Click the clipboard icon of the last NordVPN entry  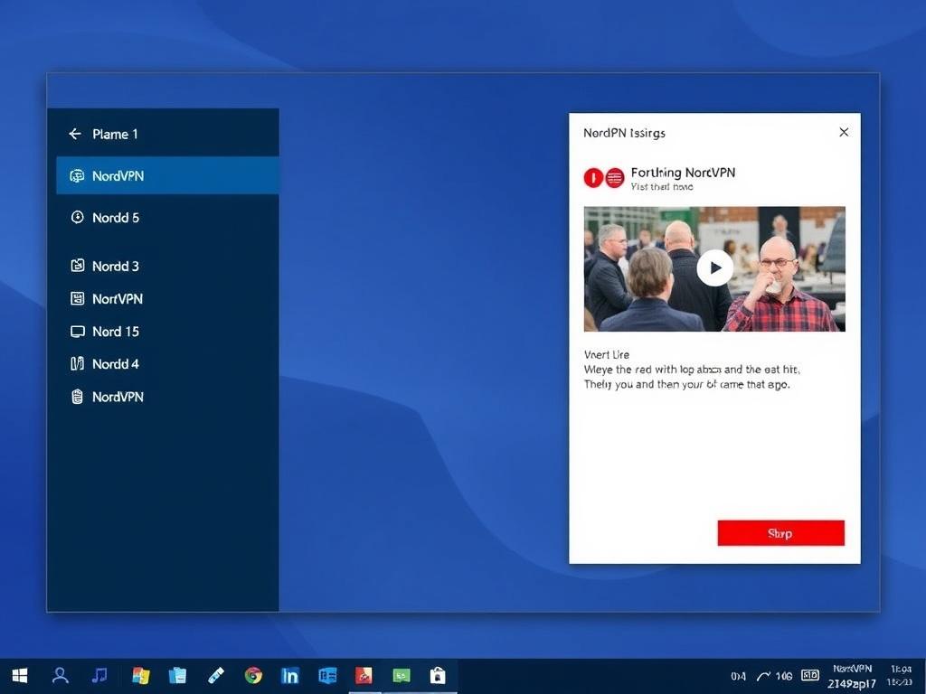pos(78,397)
